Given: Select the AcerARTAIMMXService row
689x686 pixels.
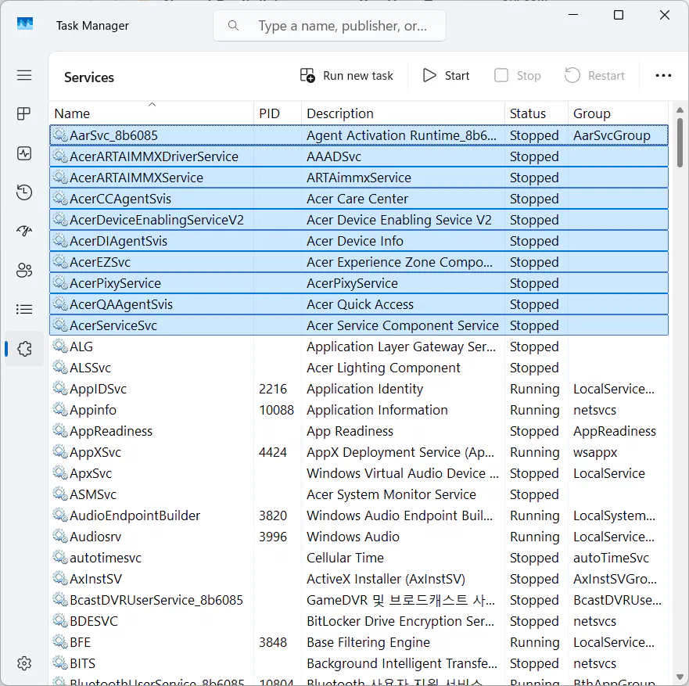Looking at the screenshot, I should pos(359,178).
